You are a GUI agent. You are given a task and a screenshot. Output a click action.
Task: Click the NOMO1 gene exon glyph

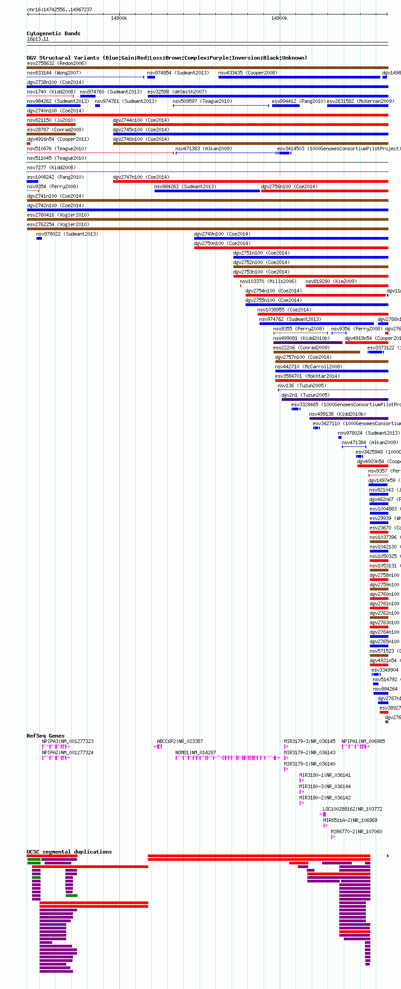(x=228, y=758)
